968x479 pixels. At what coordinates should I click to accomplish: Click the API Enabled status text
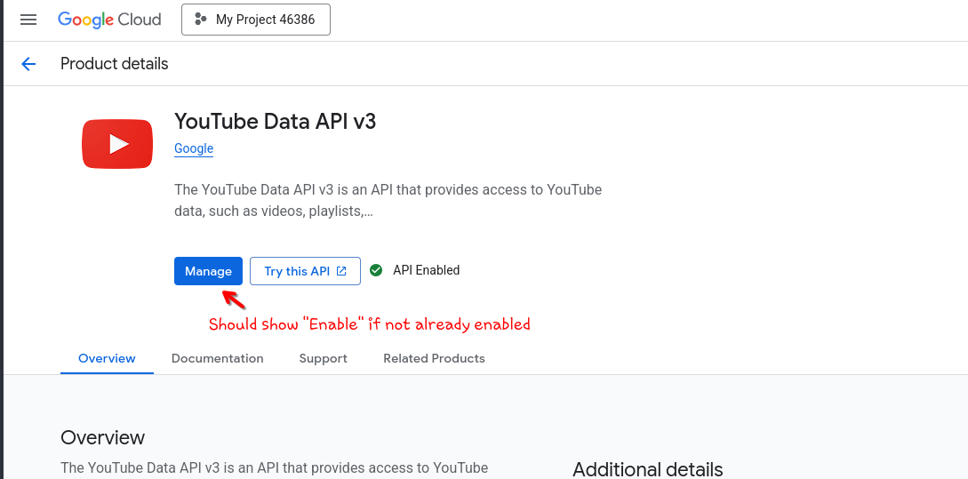point(427,270)
